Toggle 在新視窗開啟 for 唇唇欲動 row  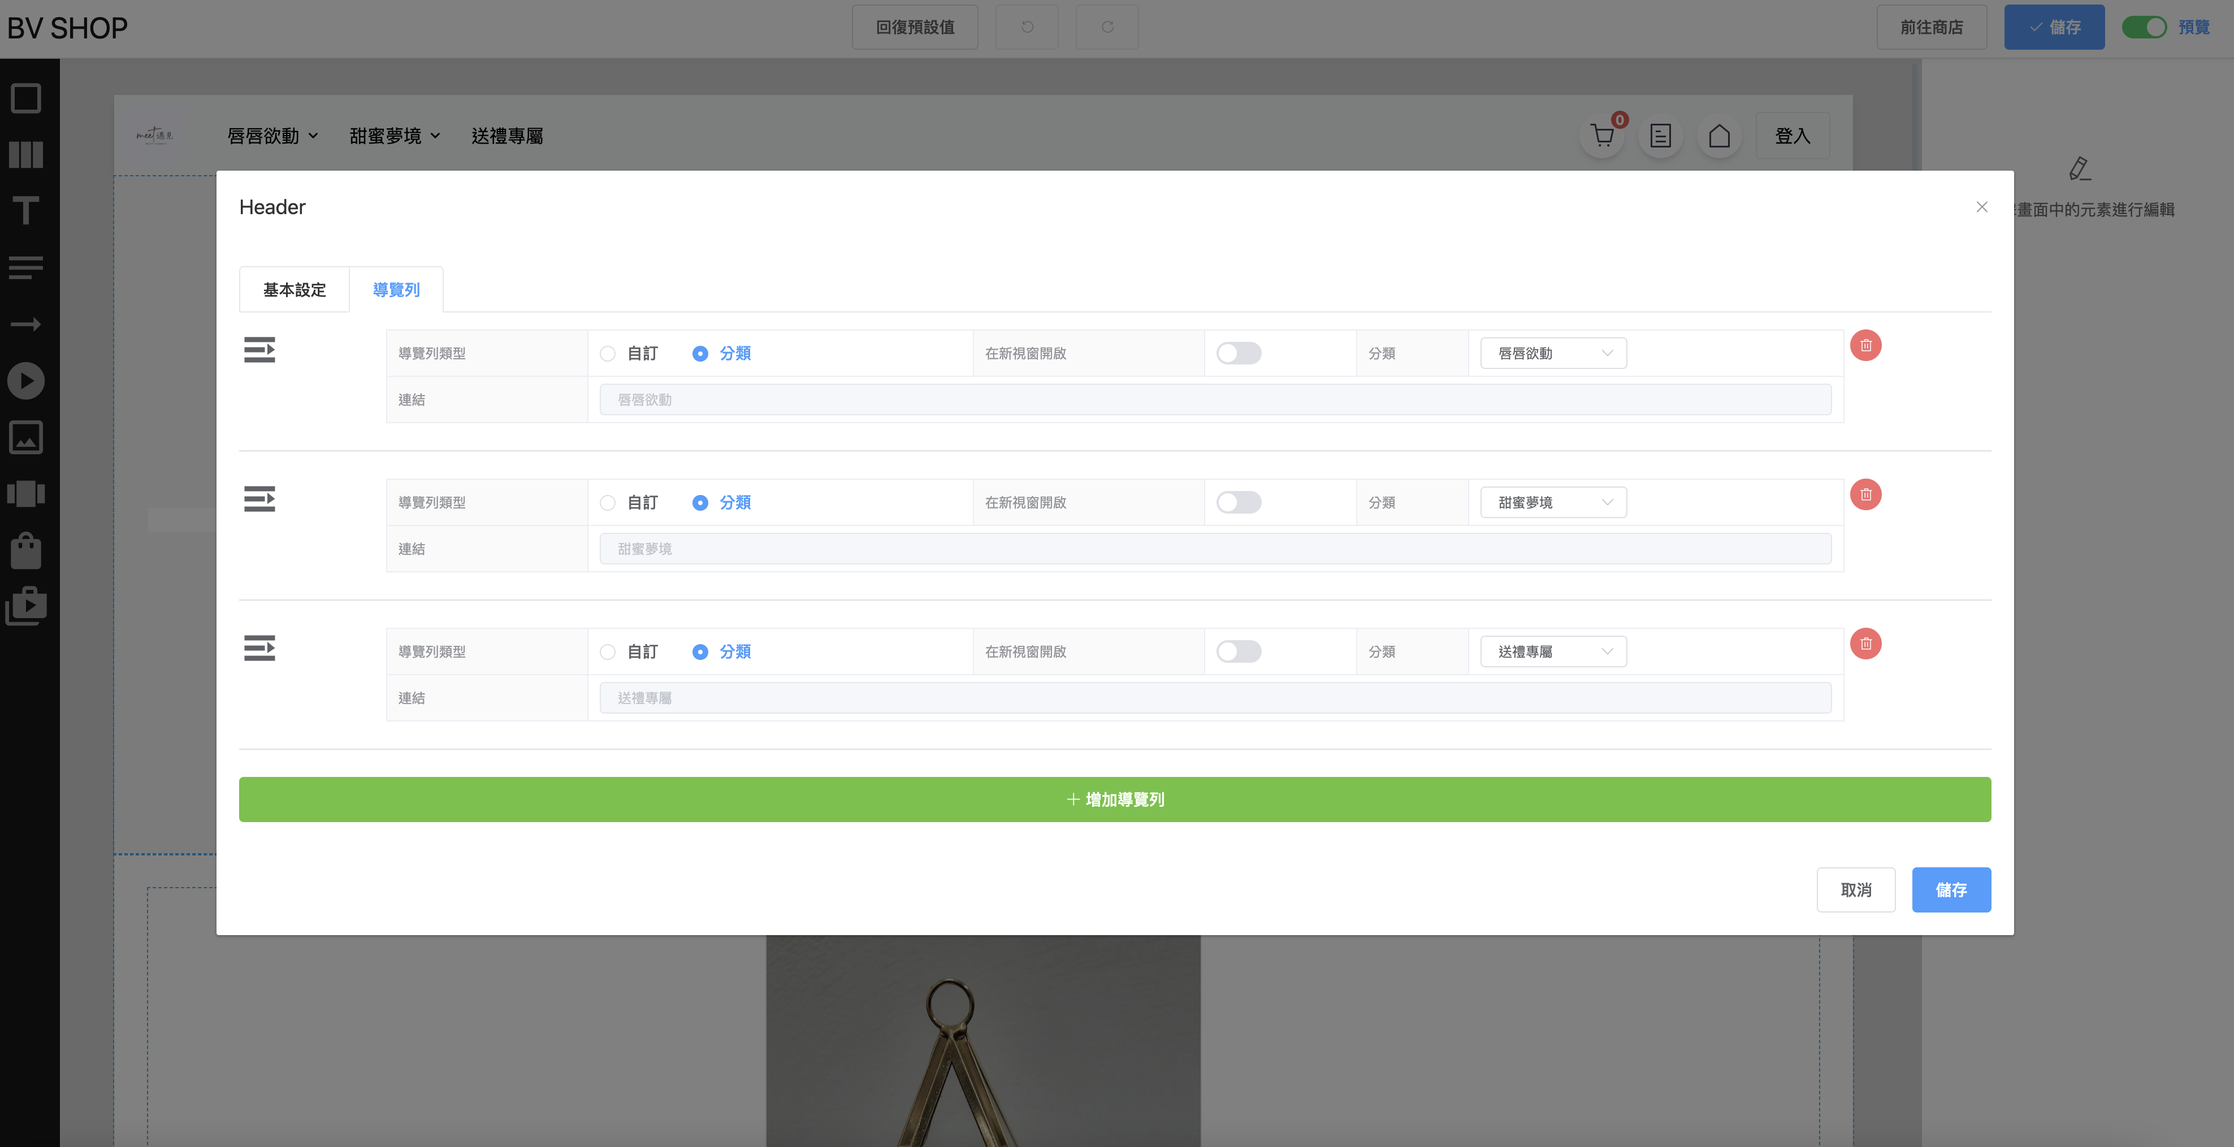point(1239,353)
